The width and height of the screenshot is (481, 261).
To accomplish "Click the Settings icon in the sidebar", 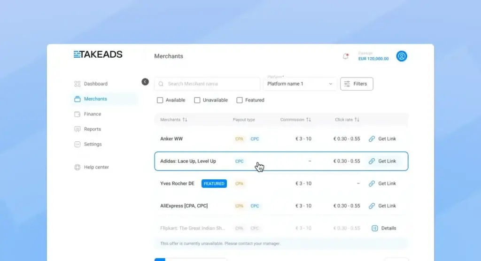I will pyautogui.click(x=78, y=144).
